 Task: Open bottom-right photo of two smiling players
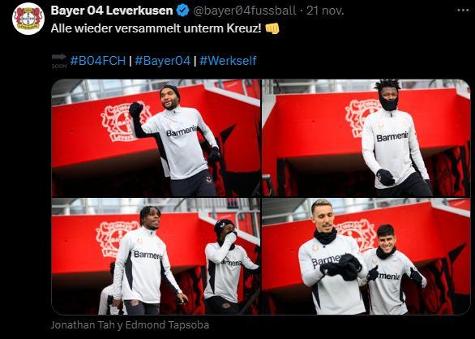[366, 256]
